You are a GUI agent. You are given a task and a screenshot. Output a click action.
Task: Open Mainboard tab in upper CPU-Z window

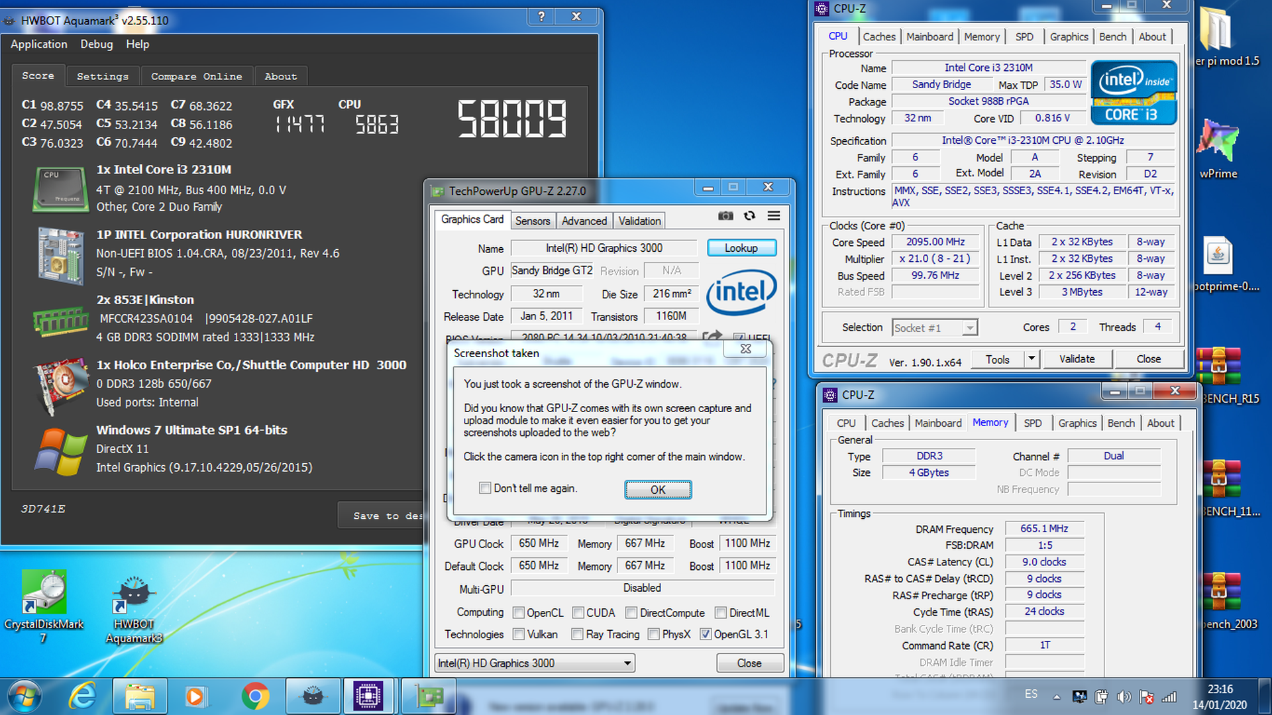point(929,37)
